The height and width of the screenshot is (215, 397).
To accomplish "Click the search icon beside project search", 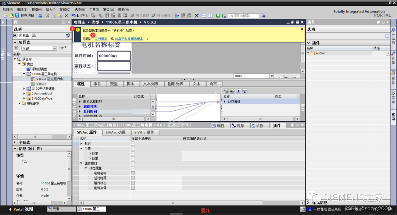I will pos(263,15).
